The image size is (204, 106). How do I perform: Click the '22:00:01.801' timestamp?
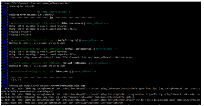coord(8,89)
